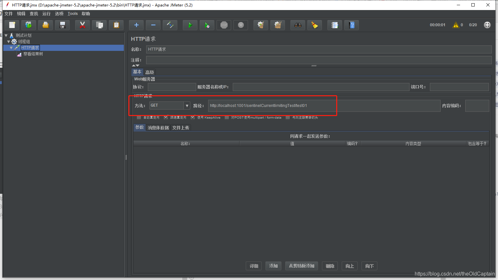Open the 文件 menu
This screenshot has width=498, height=280.
[x=8, y=14]
